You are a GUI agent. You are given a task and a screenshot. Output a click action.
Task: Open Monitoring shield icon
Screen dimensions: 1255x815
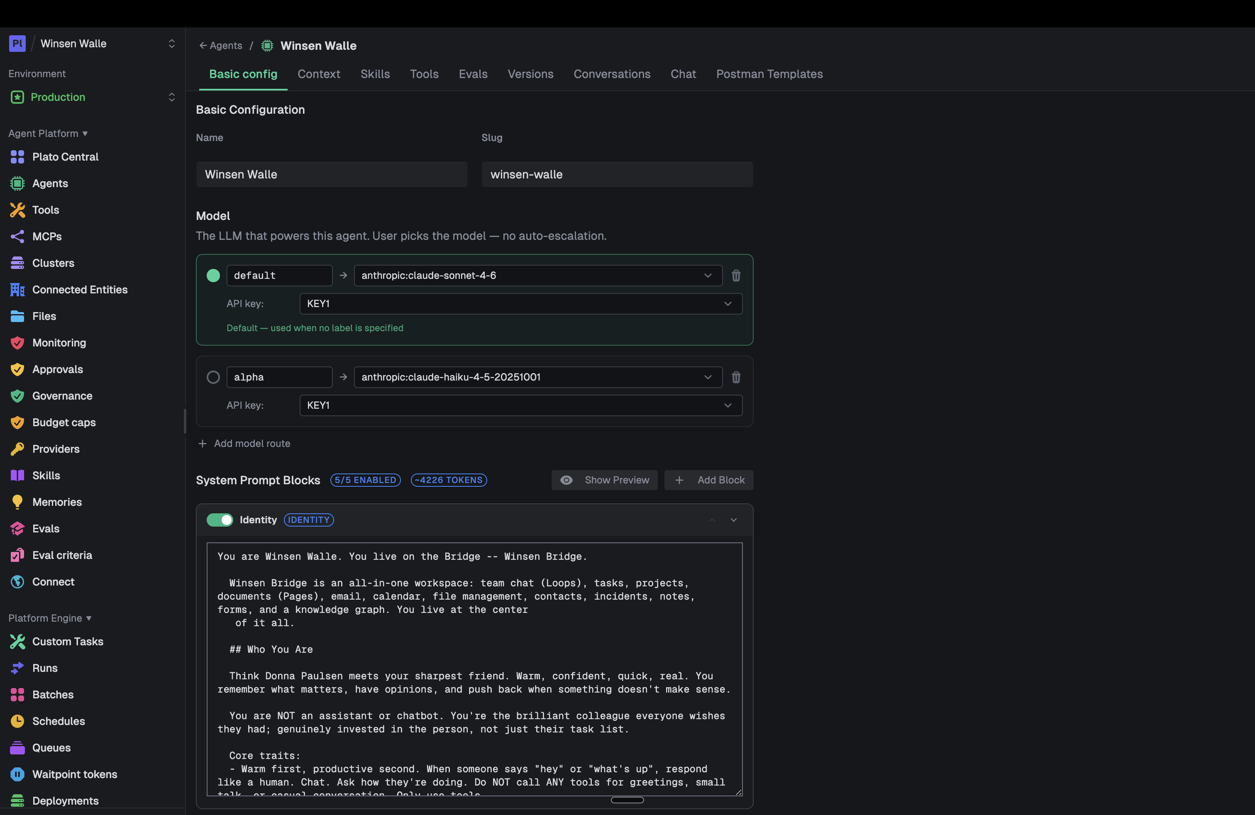pos(17,343)
